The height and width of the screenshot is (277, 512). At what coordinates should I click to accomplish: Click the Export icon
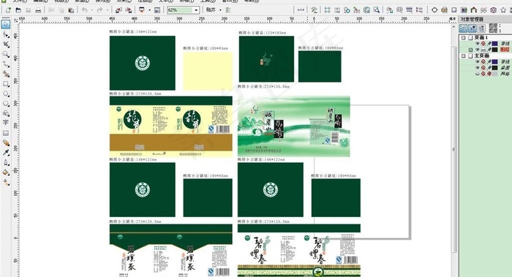click(129, 10)
